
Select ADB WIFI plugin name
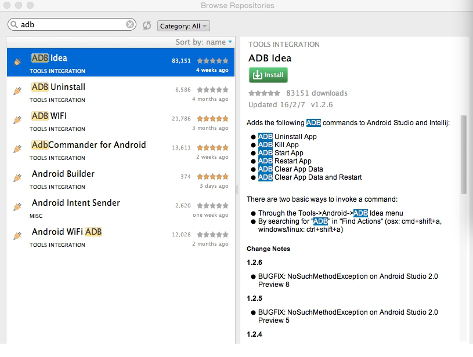pyautogui.click(x=49, y=116)
